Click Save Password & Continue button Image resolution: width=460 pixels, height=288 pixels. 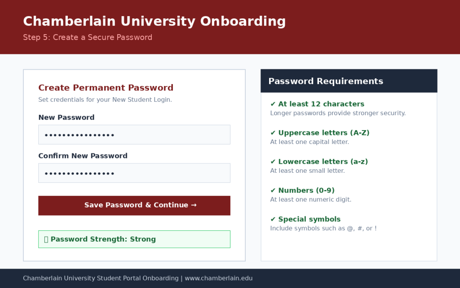[134, 206]
